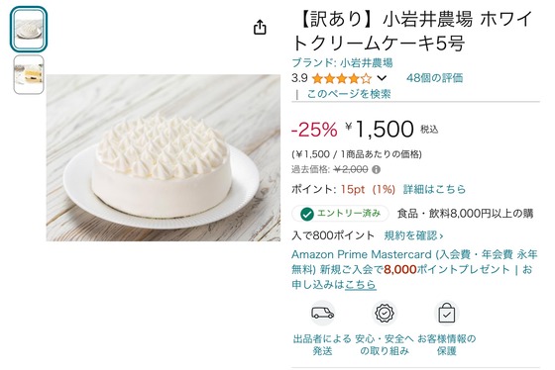Click このページを検索 link
555x370 pixels.
point(349,94)
